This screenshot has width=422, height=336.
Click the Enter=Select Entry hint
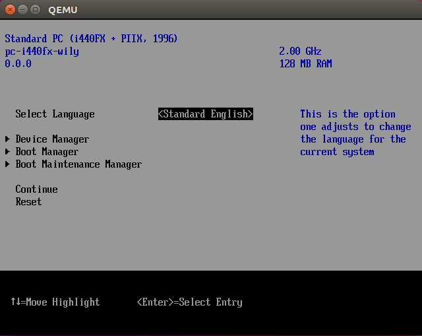click(x=189, y=302)
